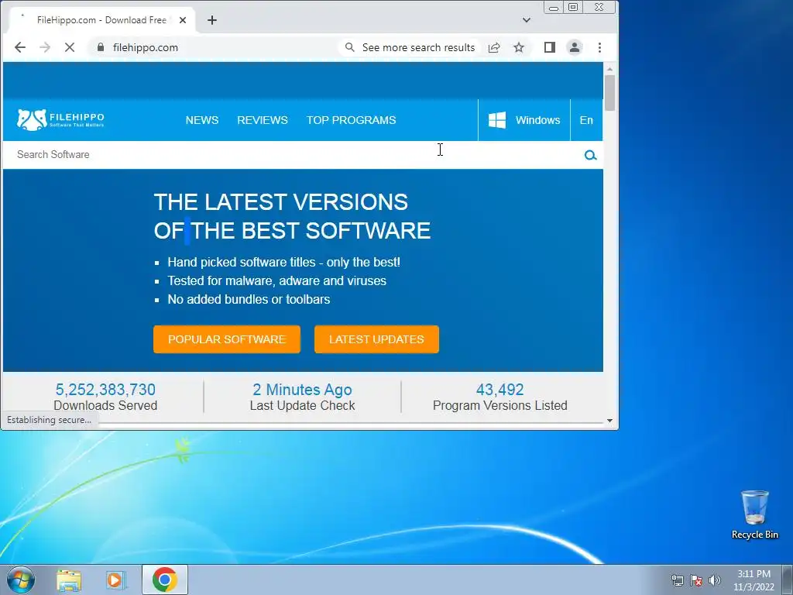
Task: Click the scrollbar up arrow
Action: pos(609,68)
